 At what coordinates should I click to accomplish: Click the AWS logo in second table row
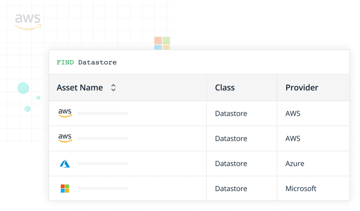point(65,138)
